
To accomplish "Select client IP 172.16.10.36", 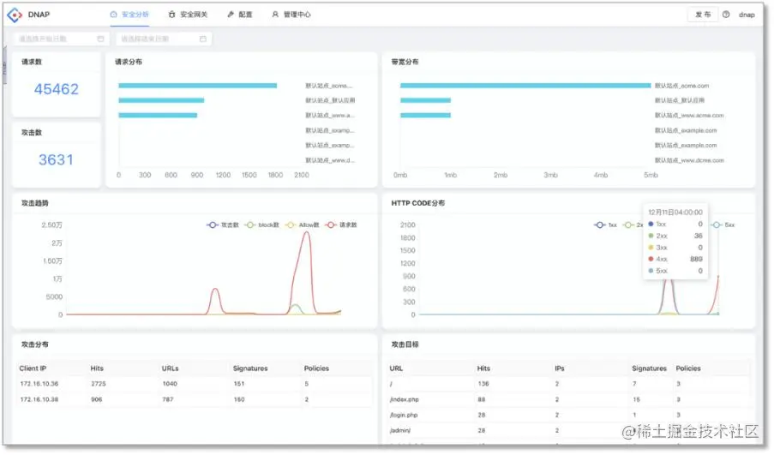I will pos(39,384).
